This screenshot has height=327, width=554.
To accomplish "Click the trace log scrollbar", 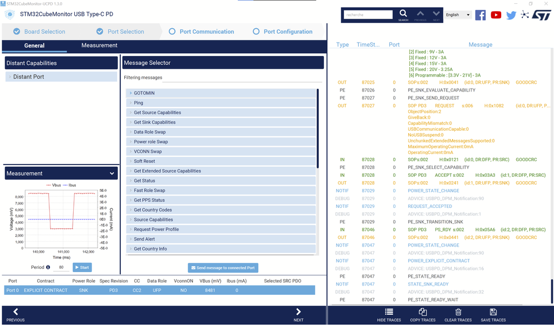I will [552, 291].
